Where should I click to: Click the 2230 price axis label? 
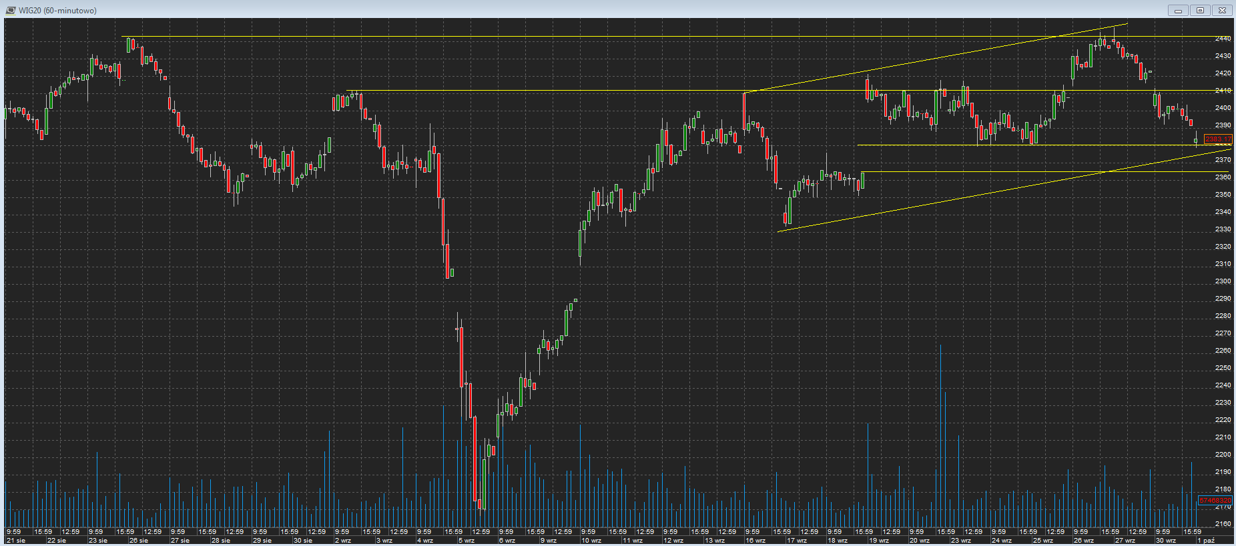tap(1223, 403)
